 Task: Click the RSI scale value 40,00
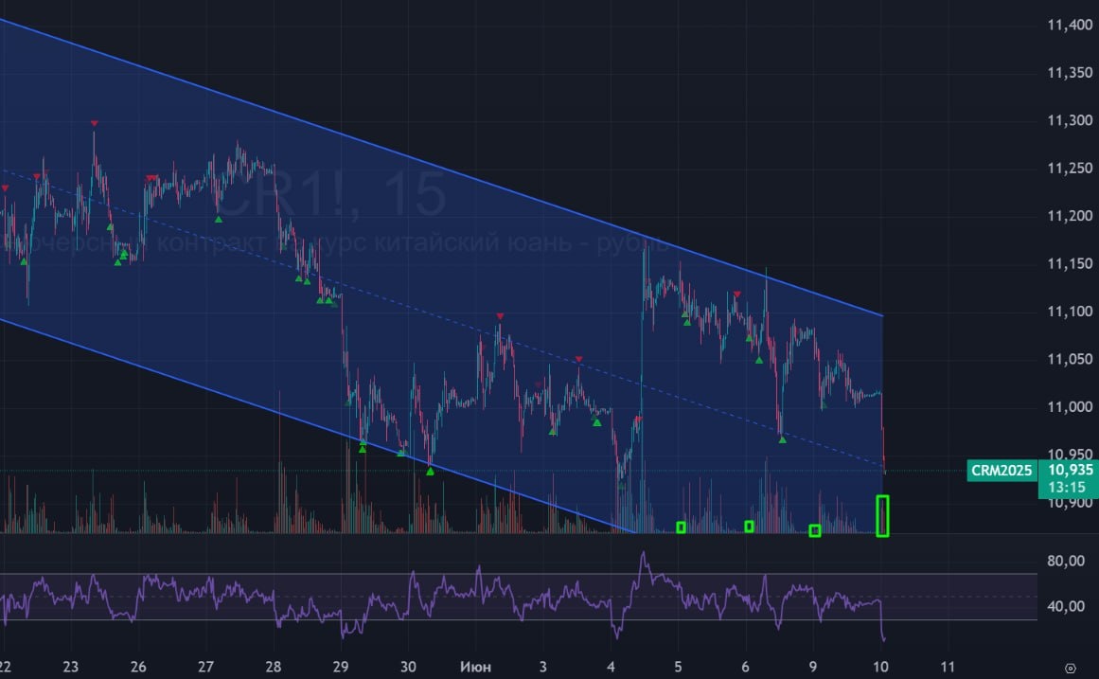1065,606
